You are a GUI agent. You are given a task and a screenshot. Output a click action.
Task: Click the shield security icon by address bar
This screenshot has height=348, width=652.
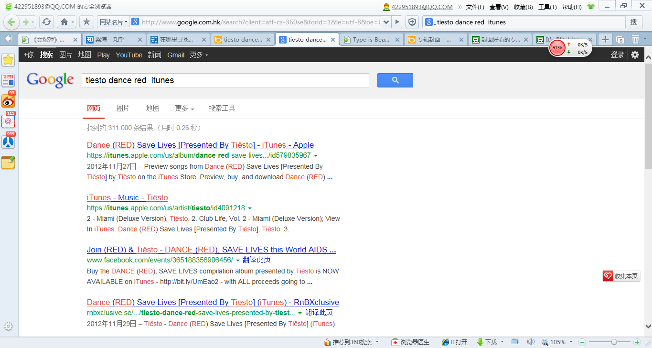coord(412,22)
